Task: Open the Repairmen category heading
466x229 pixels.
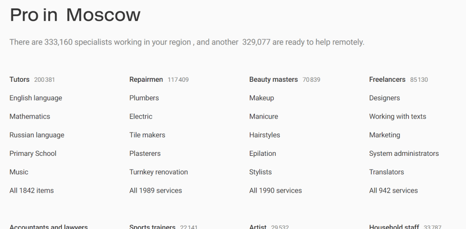Action: [x=146, y=80]
